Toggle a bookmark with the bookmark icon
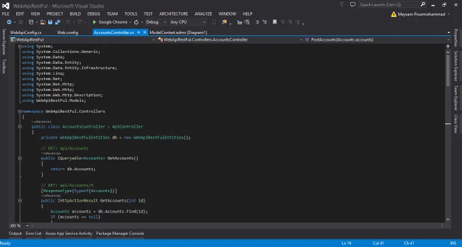Image resolution: width=462 pixels, height=247 pixels. (274, 22)
